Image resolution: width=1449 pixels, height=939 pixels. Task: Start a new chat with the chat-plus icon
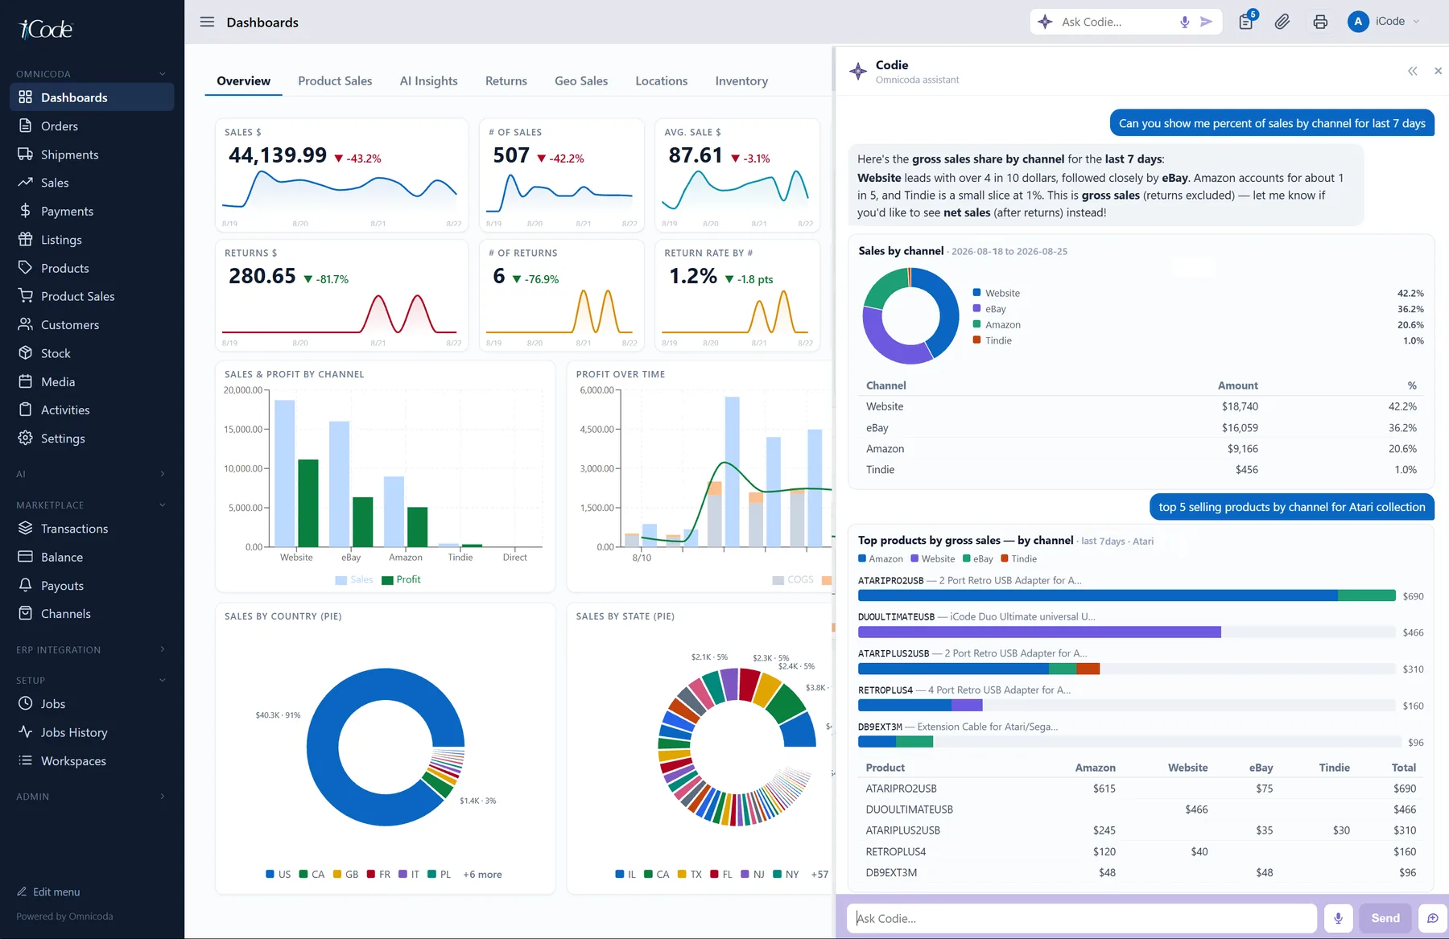click(x=1433, y=918)
